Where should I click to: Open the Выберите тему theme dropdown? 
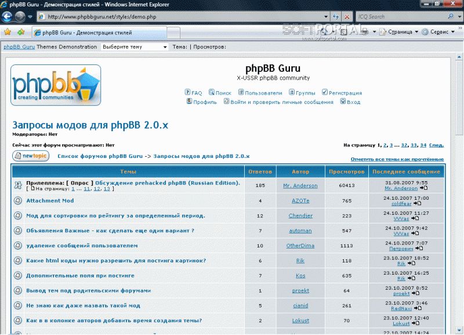coord(135,47)
